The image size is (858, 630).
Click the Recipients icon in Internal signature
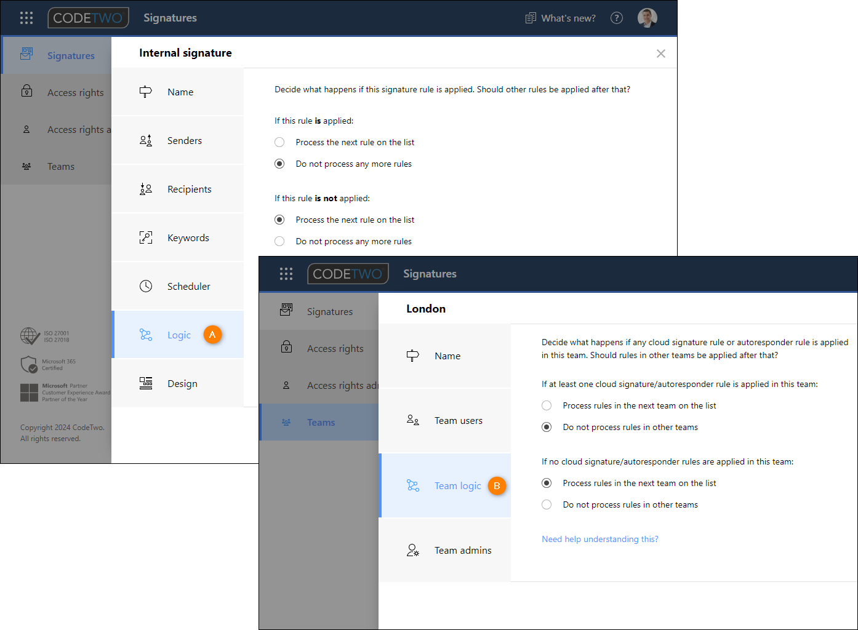coord(146,189)
